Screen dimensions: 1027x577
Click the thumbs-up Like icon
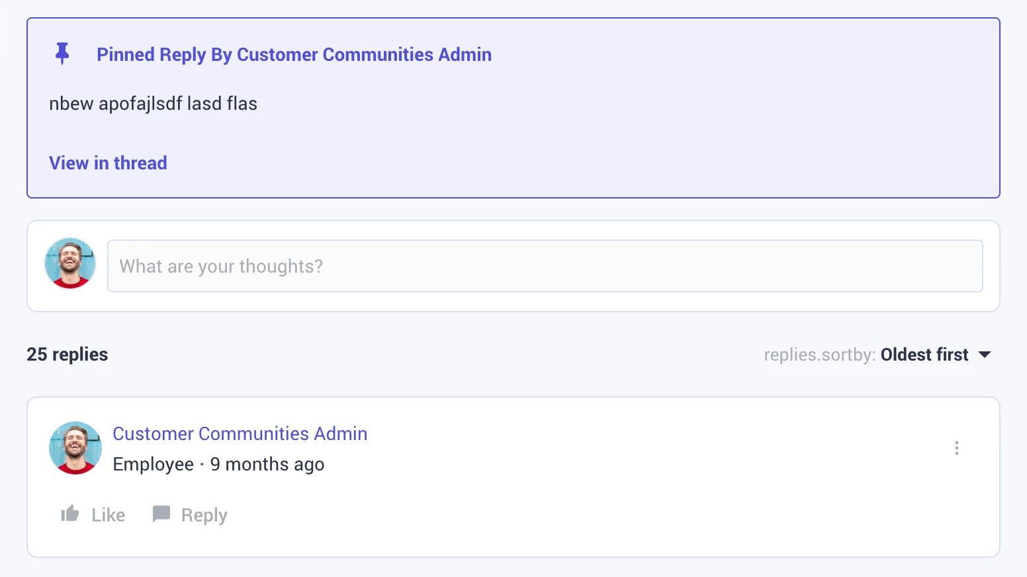point(70,514)
